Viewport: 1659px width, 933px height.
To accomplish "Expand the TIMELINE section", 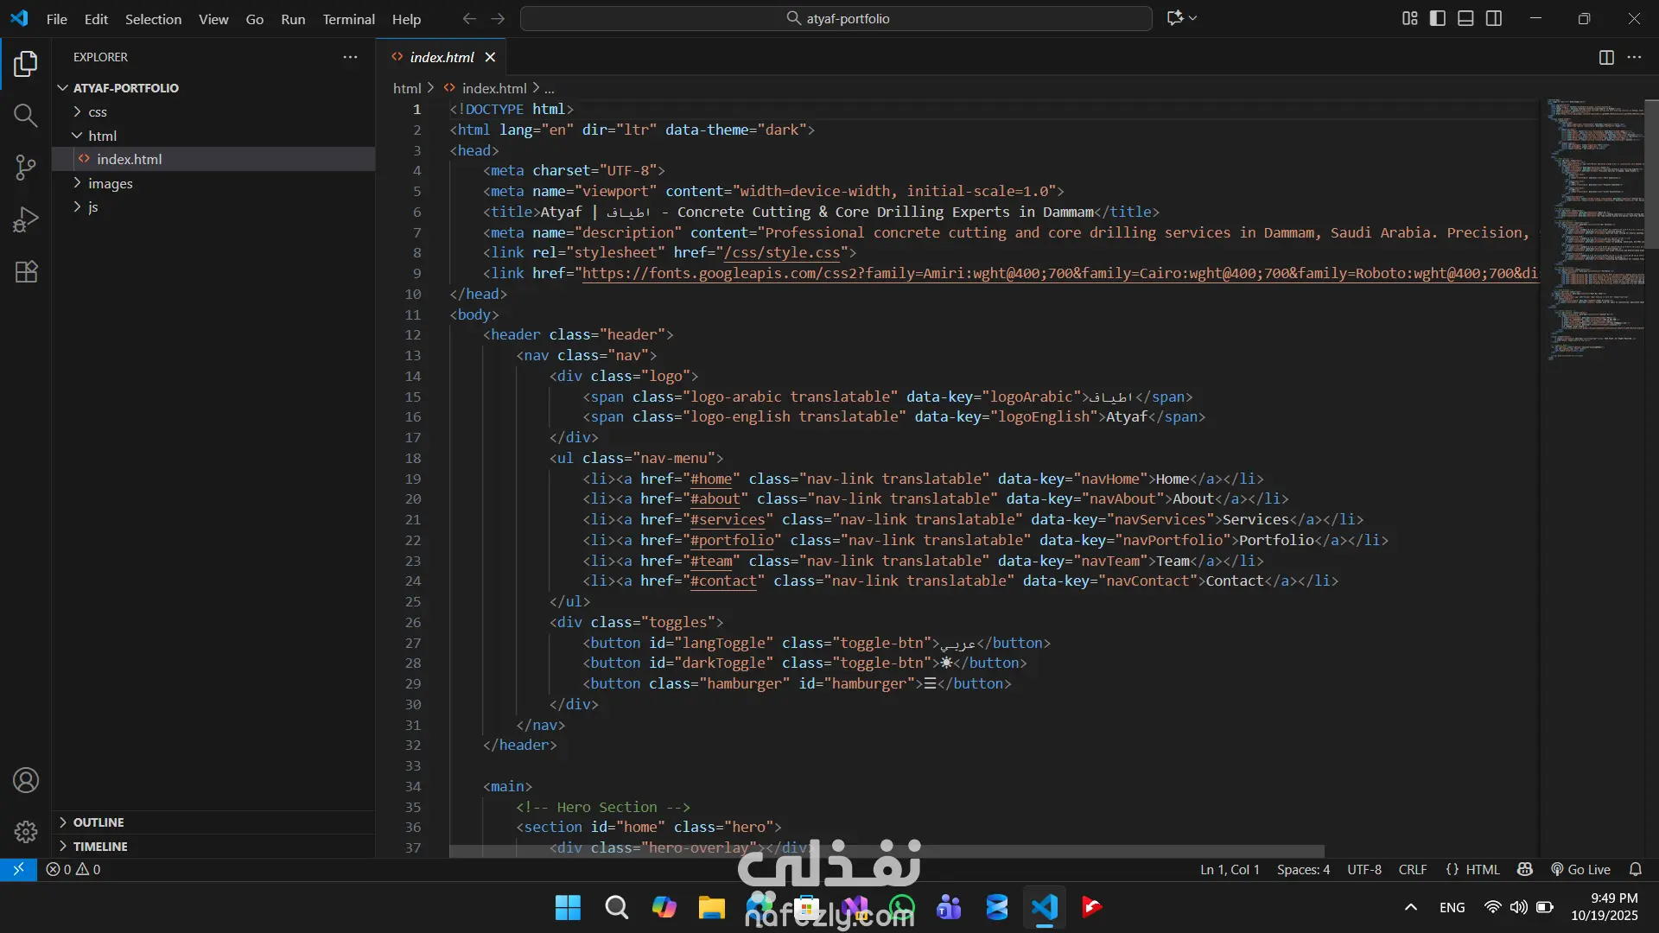I will [x=99, y=847].
